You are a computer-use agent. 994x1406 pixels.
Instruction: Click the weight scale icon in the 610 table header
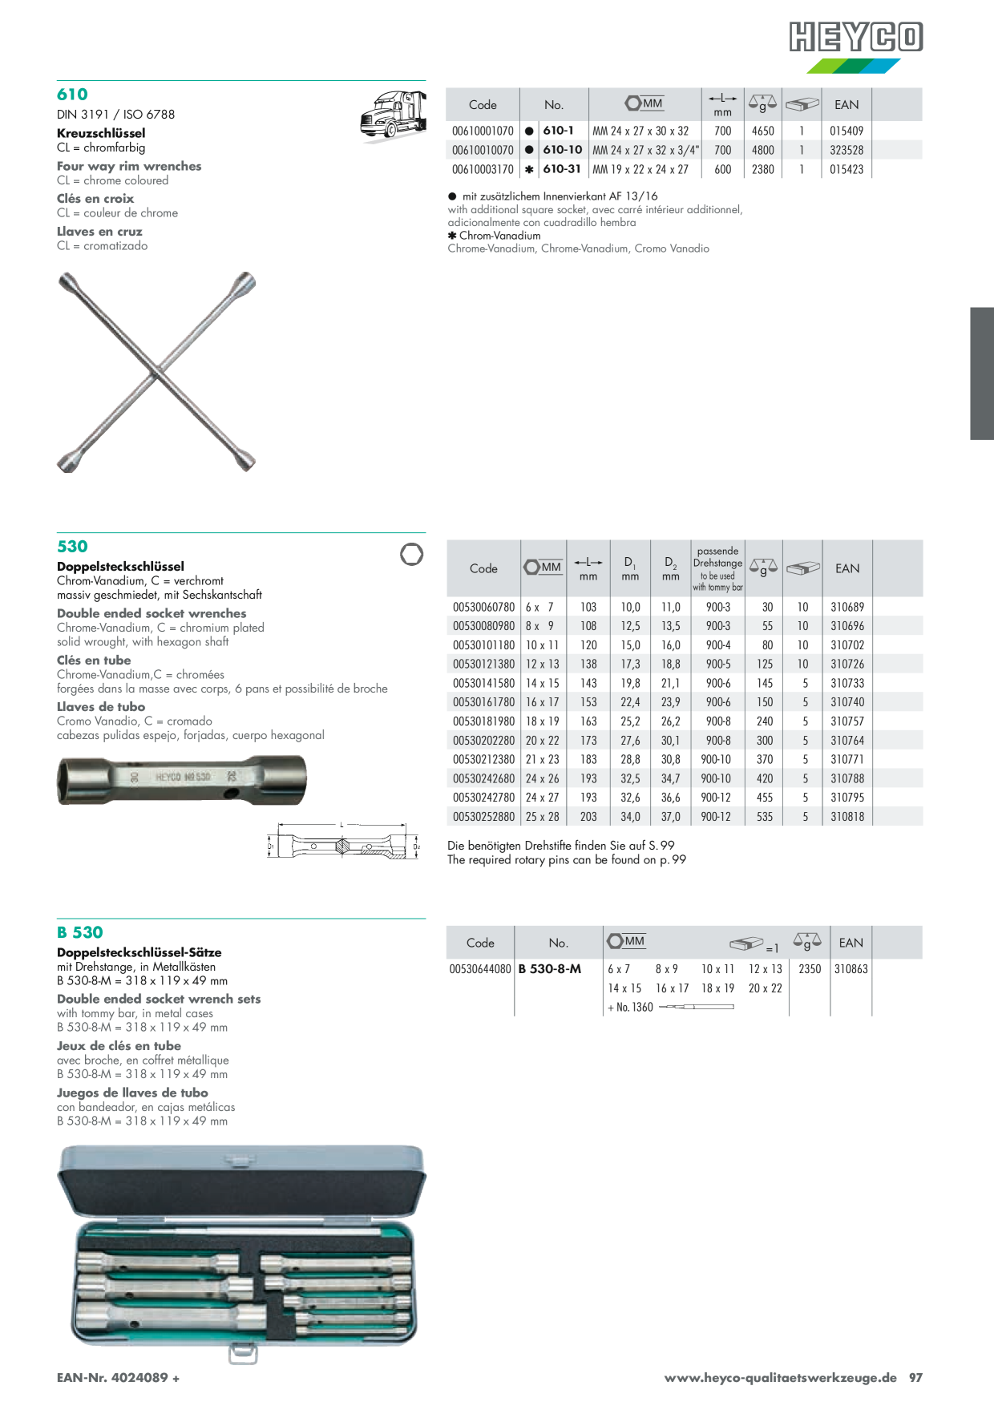[x=762, y=104]
